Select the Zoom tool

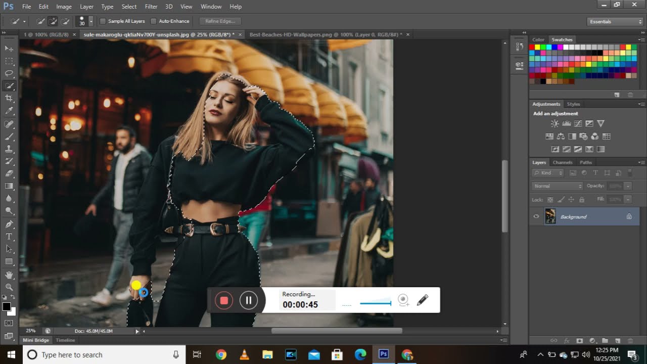click(9, 287)
